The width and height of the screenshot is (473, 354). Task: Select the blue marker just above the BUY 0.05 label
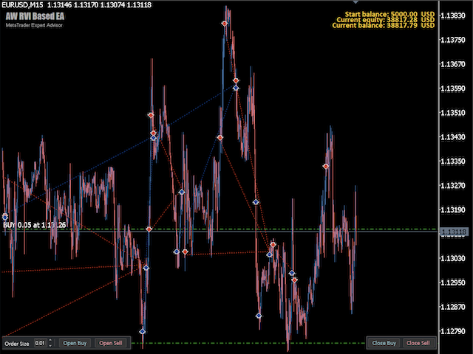pos(5,217)
